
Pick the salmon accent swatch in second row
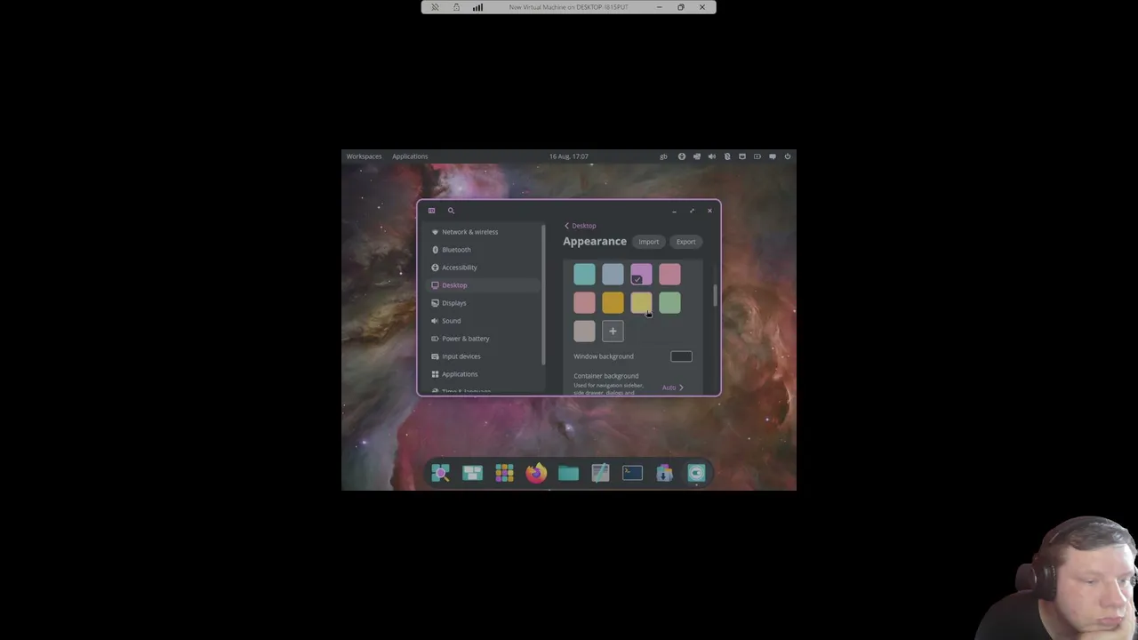tap(584, 303)
